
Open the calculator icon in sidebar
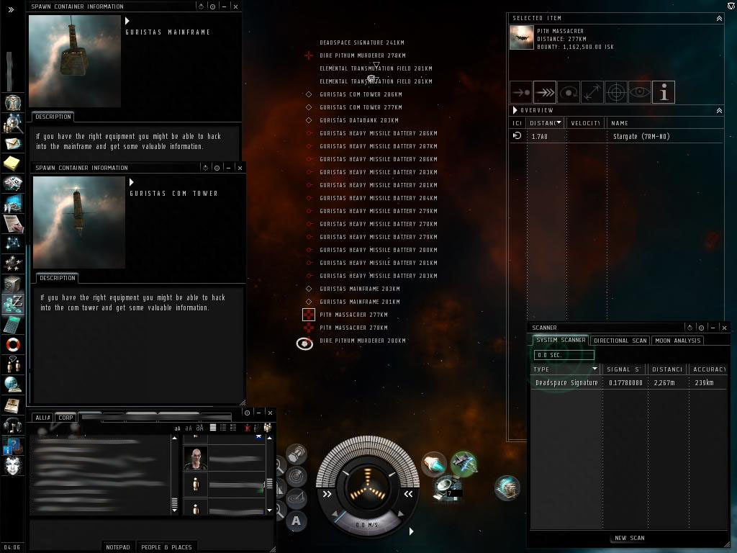point(12,324)
